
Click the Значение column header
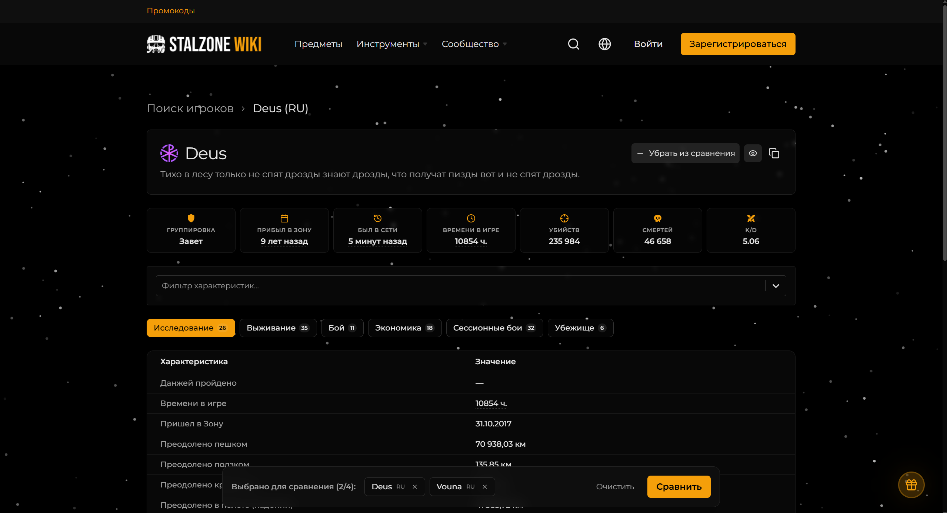click(495, 362)
